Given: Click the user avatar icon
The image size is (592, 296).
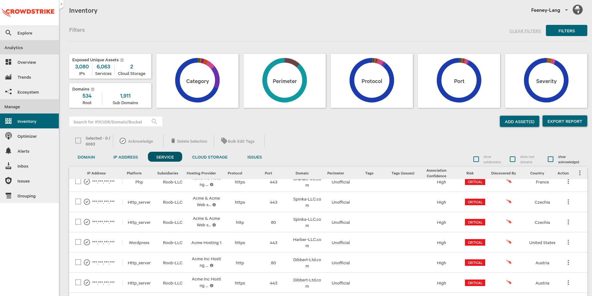Looking at the screenshot, I should (578, 10).
